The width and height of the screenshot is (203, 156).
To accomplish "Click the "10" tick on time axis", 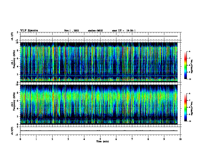I will (x=180, y=139).
